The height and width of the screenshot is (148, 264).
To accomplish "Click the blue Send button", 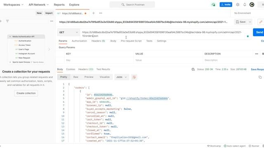I will [259, 32].
